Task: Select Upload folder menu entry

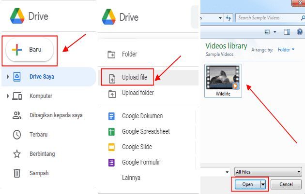Action: pos(138,93)
